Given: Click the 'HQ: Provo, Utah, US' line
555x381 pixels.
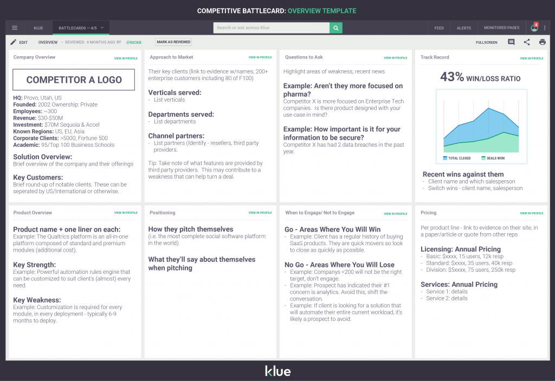Looking at the screenshot, I should pos(37,98).
